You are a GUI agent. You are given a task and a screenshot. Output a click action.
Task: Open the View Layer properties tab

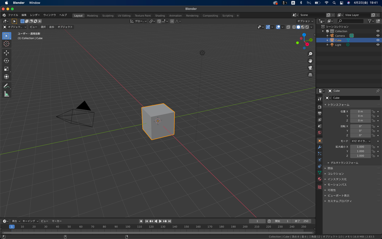tap(319, 120)
